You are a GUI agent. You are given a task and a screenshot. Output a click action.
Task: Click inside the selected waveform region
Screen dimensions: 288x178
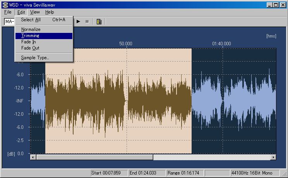(118, 101)
